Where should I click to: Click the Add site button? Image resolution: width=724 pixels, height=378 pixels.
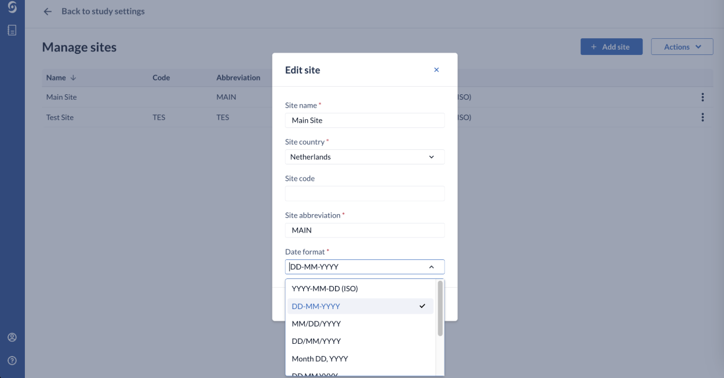612,47
